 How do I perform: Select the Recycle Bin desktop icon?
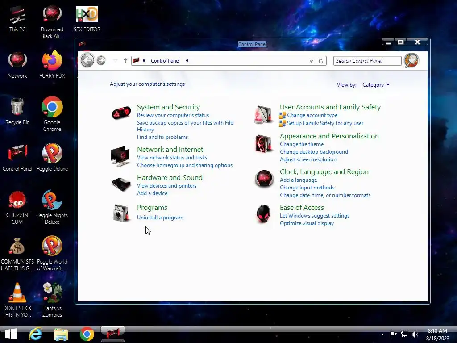click(x=17, y=111)
